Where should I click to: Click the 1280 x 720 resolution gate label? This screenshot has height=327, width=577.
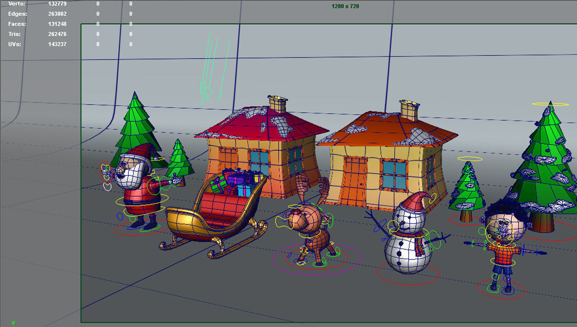(345, 6)
